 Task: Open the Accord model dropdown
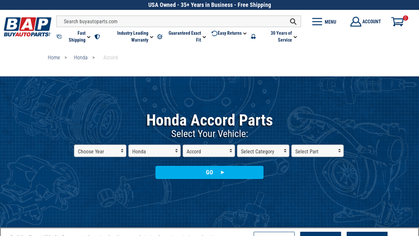pyautogui.click(x=208, y=151)
